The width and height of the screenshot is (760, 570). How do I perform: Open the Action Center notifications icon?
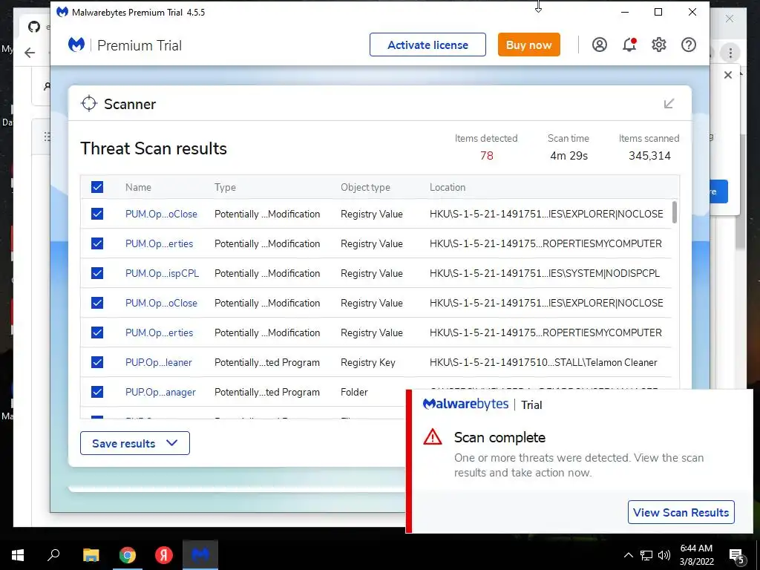point(736,555)
